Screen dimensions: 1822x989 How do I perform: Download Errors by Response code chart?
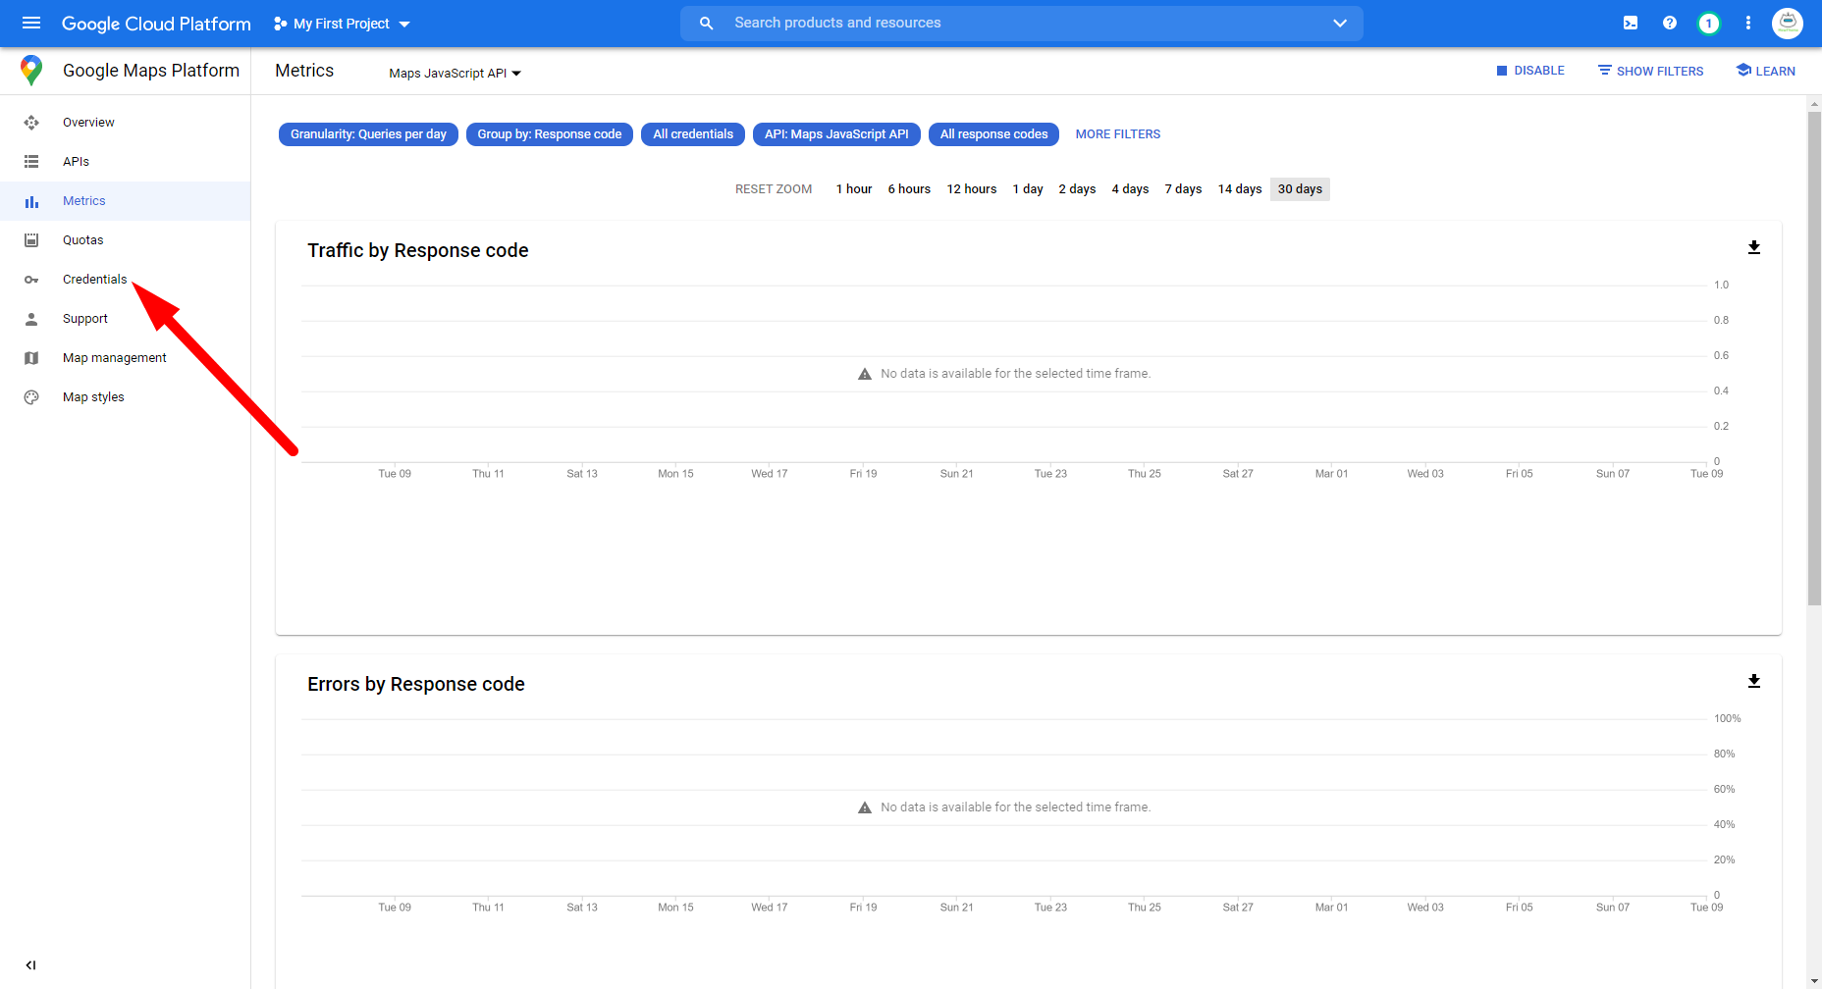pos(1754,681)
